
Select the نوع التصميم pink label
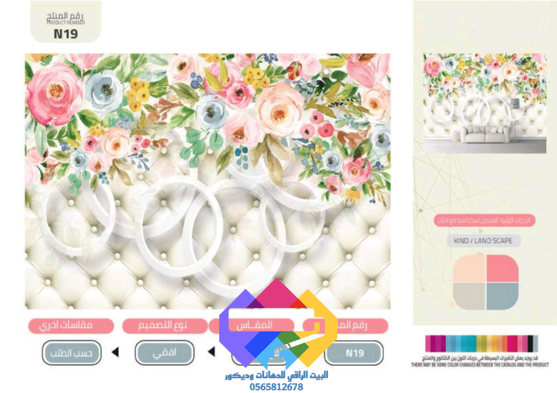(x=165, y=325)
